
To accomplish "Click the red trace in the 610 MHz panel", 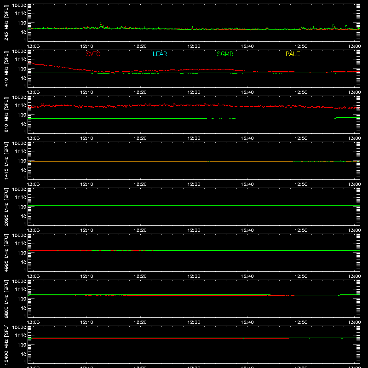I will [194, 106].
